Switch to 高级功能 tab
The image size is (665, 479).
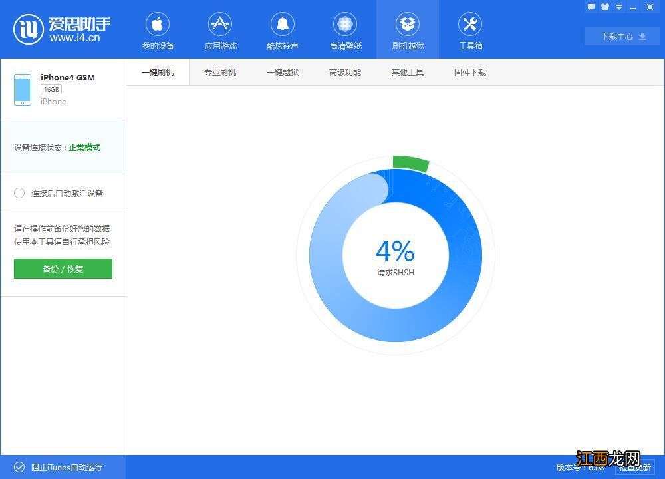[x=344, y=72]
